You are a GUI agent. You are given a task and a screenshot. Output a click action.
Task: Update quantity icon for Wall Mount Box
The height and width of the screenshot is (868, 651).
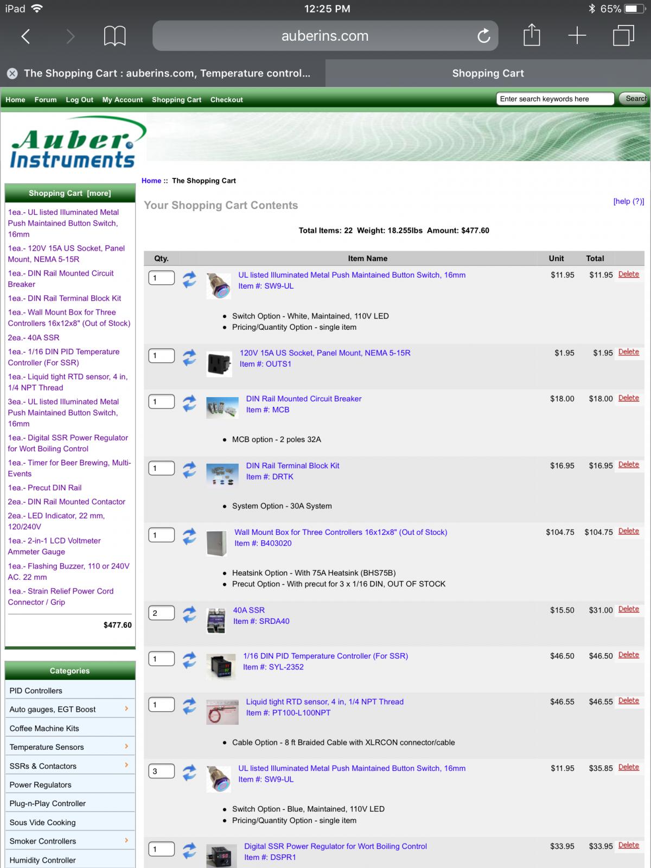pos(189,537)
